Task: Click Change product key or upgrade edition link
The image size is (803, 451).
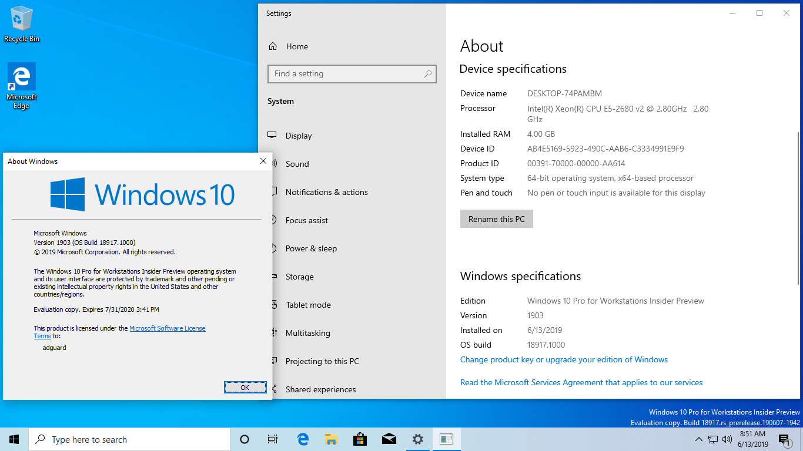Action: tap(564, 359)
